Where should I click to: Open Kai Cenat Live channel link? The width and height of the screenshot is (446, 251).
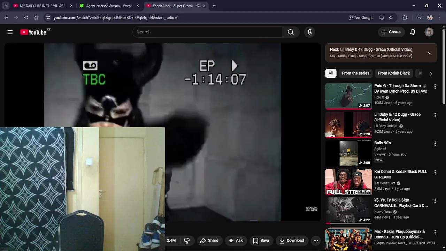pos(385,183)
